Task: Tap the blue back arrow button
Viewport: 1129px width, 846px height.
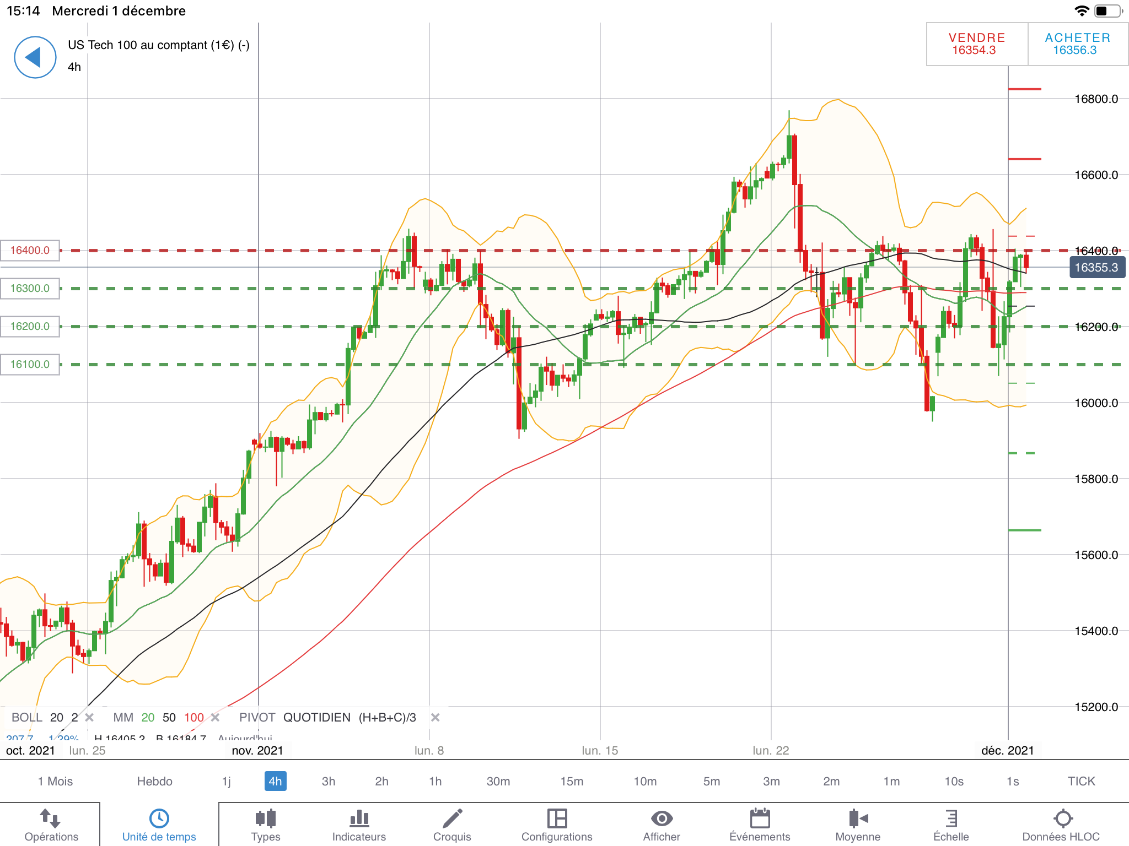Action: (35, 57)
